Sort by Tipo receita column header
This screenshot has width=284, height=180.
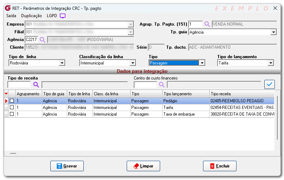point(242,94)
